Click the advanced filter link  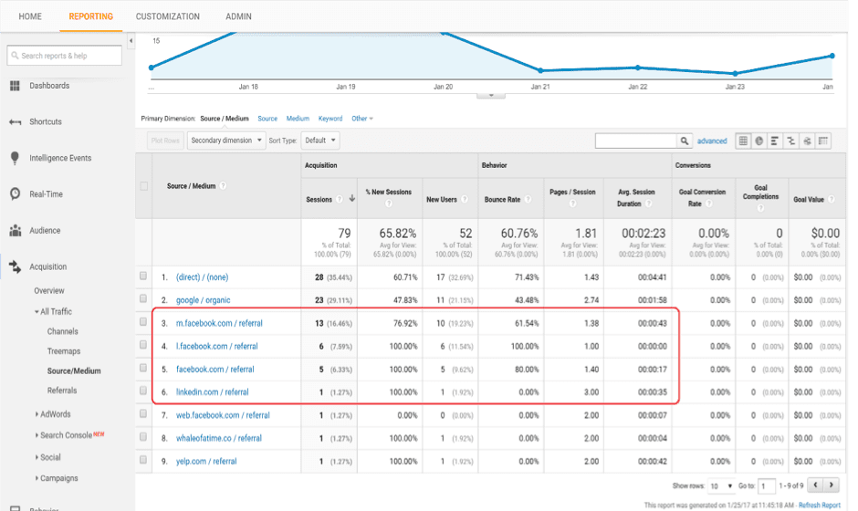pos(712,141)
